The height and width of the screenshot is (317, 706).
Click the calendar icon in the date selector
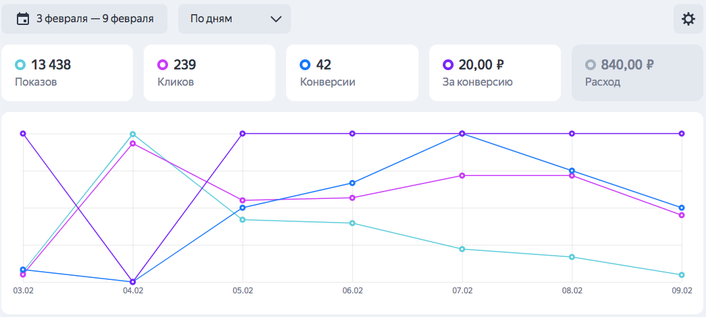coord(23,19)
